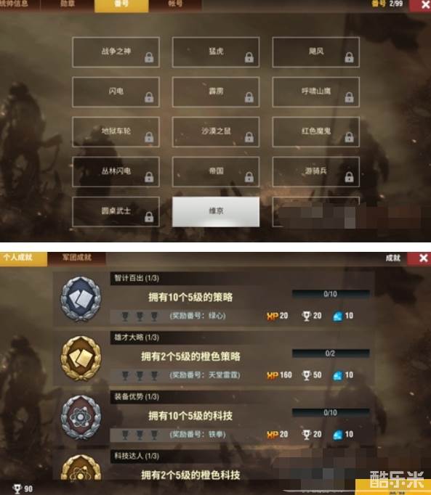
Task: Click the lock icon on 战争之神
Action: coord(149,57)
